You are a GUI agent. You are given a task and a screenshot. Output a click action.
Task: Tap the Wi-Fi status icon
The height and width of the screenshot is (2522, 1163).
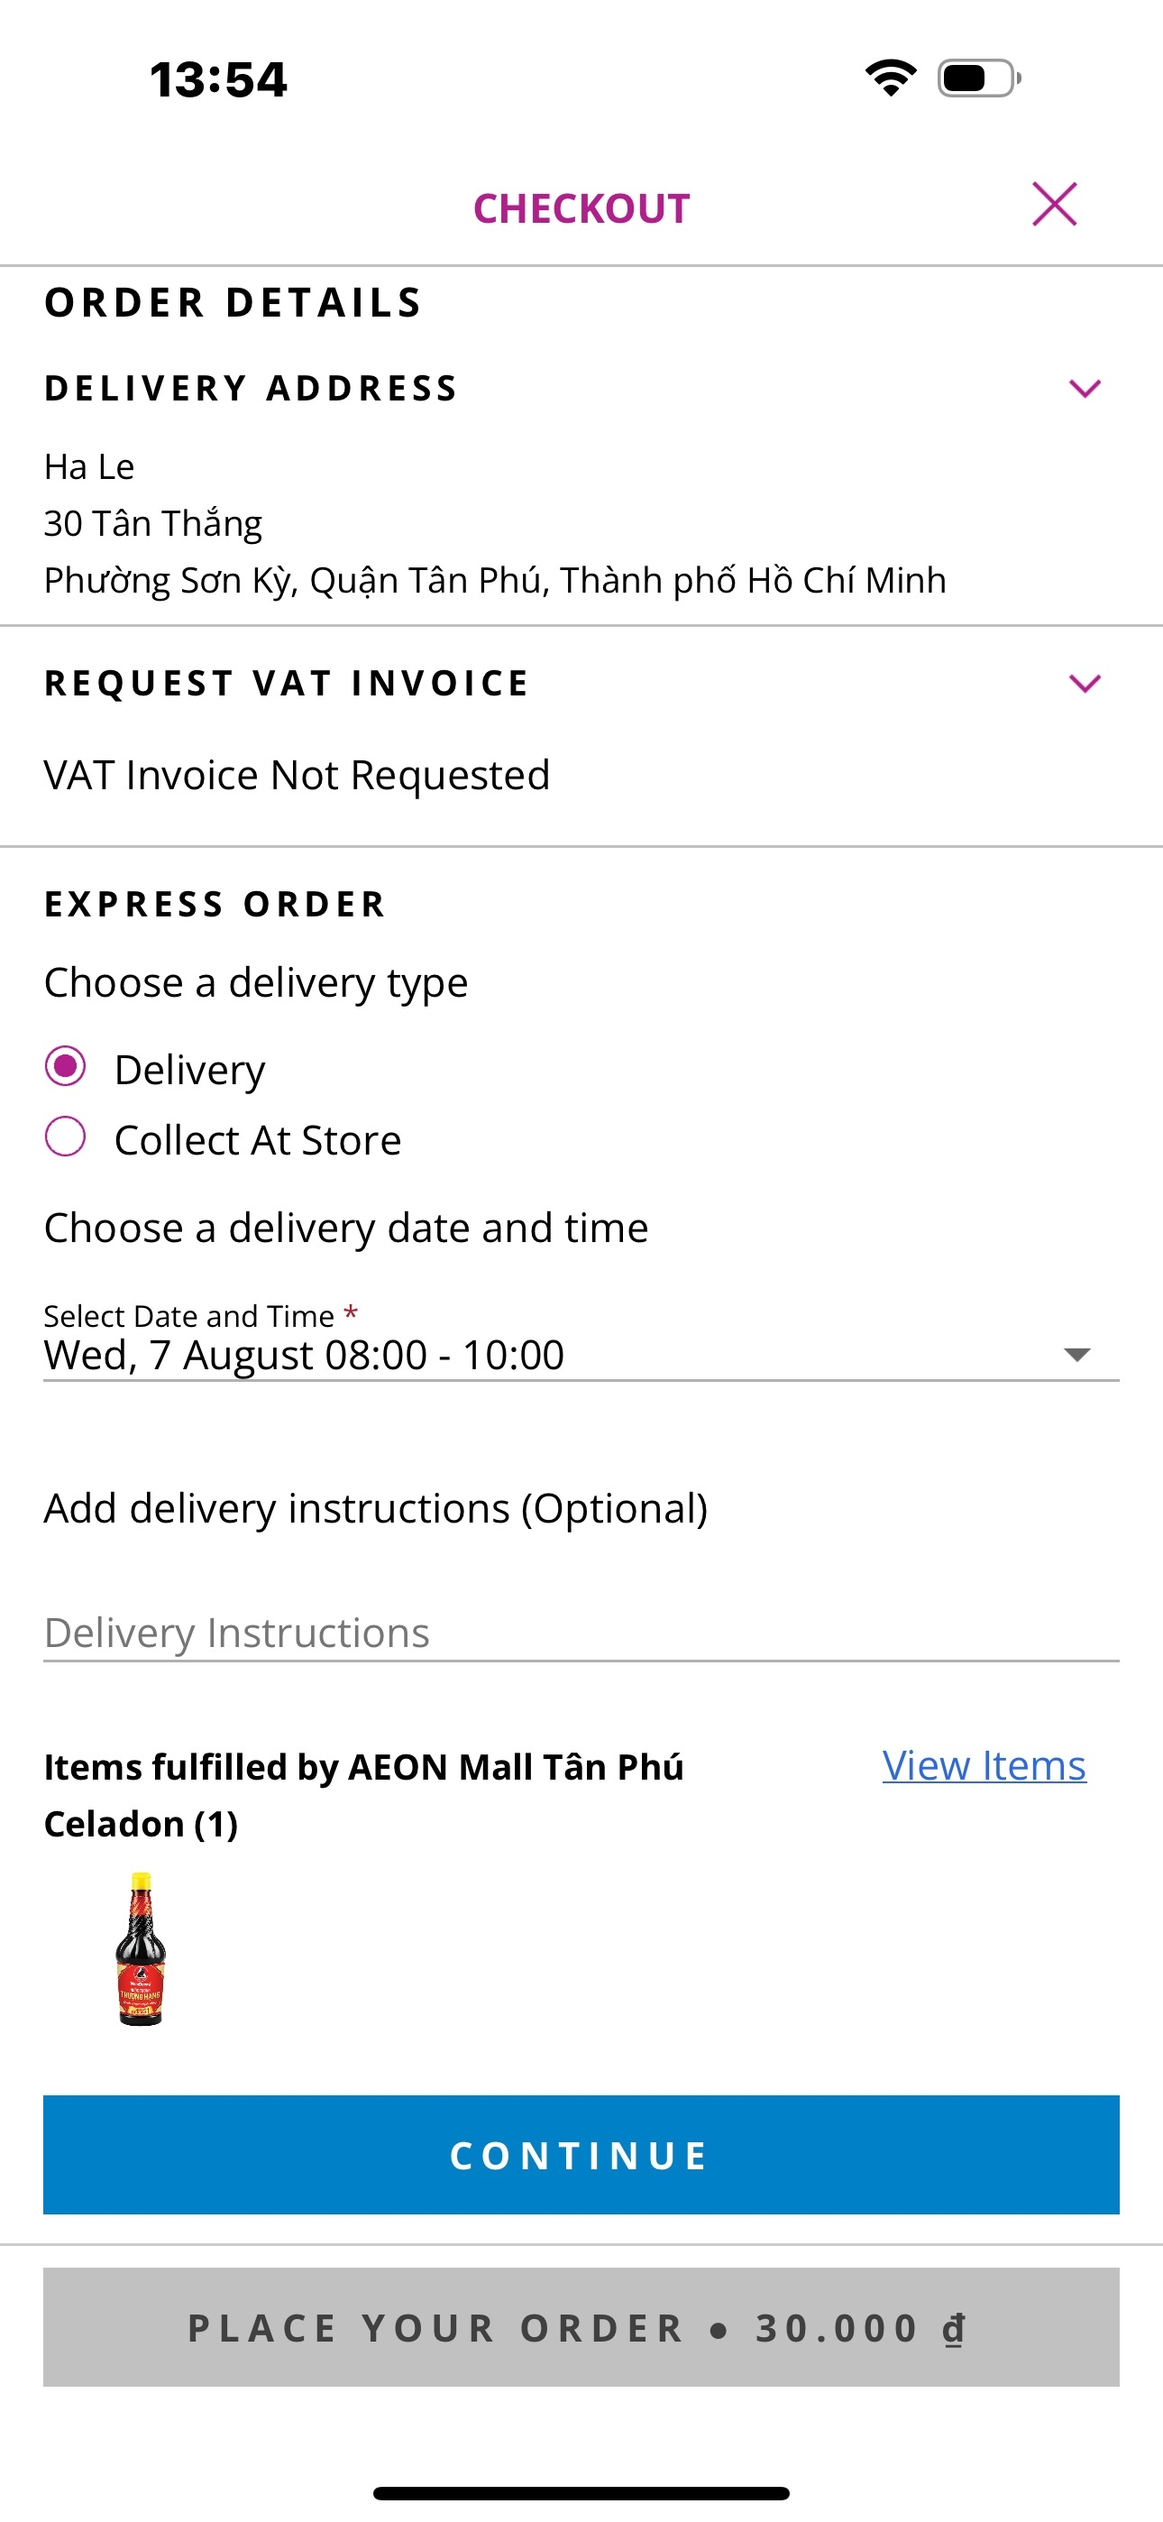(890, 78)
